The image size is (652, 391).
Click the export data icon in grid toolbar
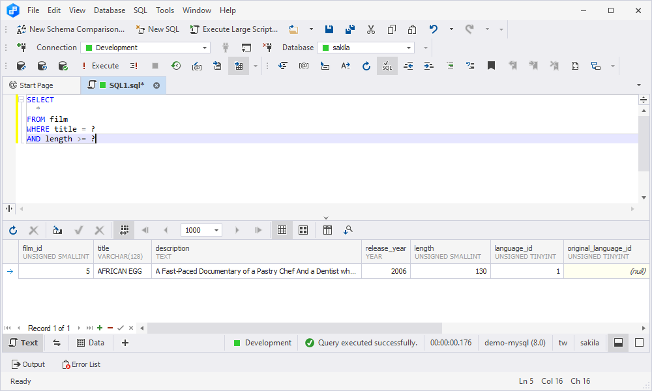(58, 230)
